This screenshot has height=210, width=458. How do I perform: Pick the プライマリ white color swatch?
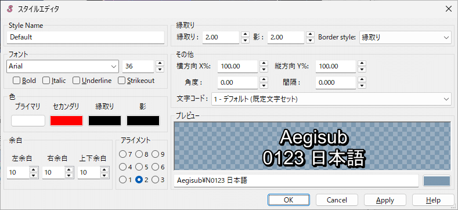coord(28,121)
